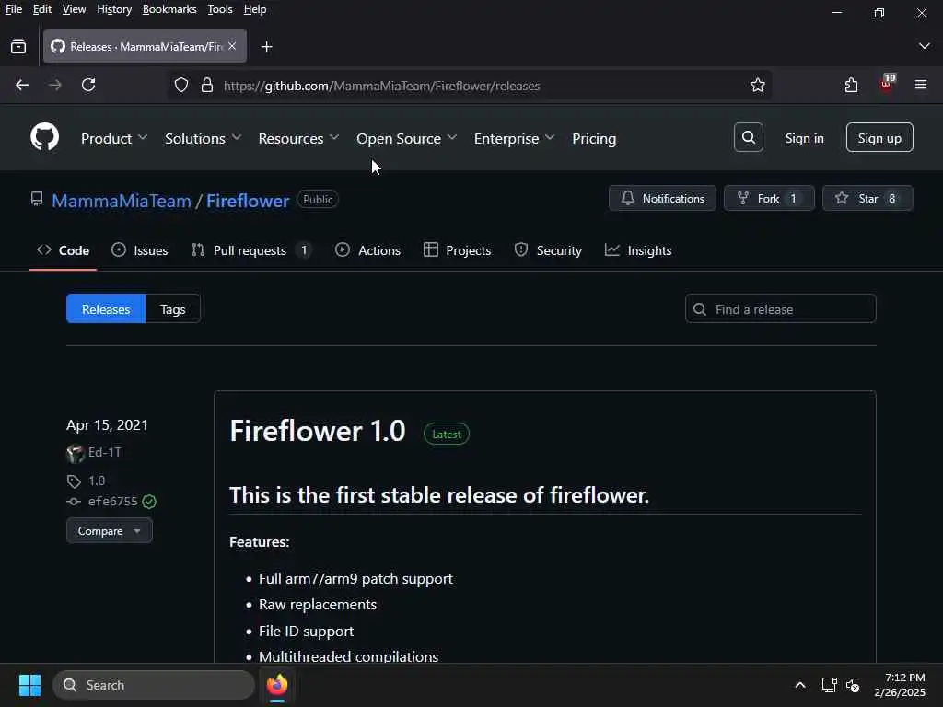Open the Extensions puzzle icon
The image size is (943, 707).
click(851, 85)
